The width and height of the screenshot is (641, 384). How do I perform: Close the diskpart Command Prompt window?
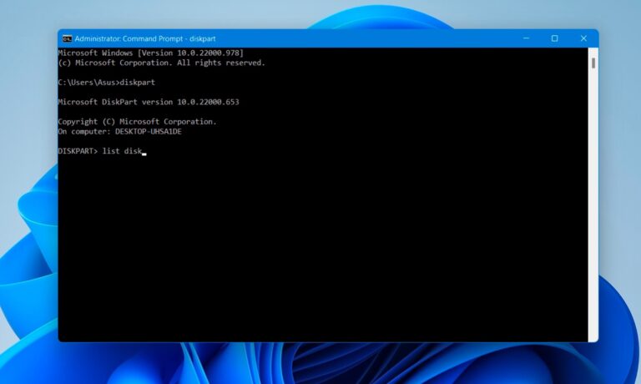click(582, 38)
